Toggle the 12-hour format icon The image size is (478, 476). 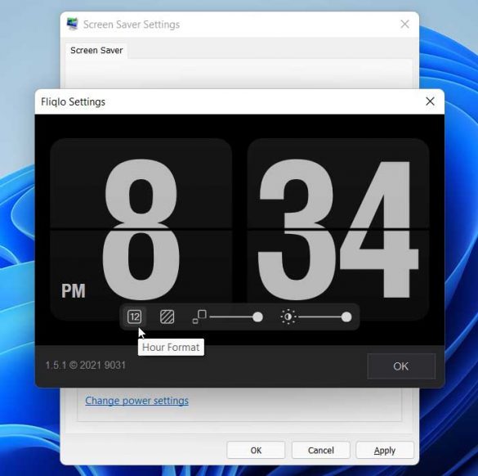(x=134, y=317)
